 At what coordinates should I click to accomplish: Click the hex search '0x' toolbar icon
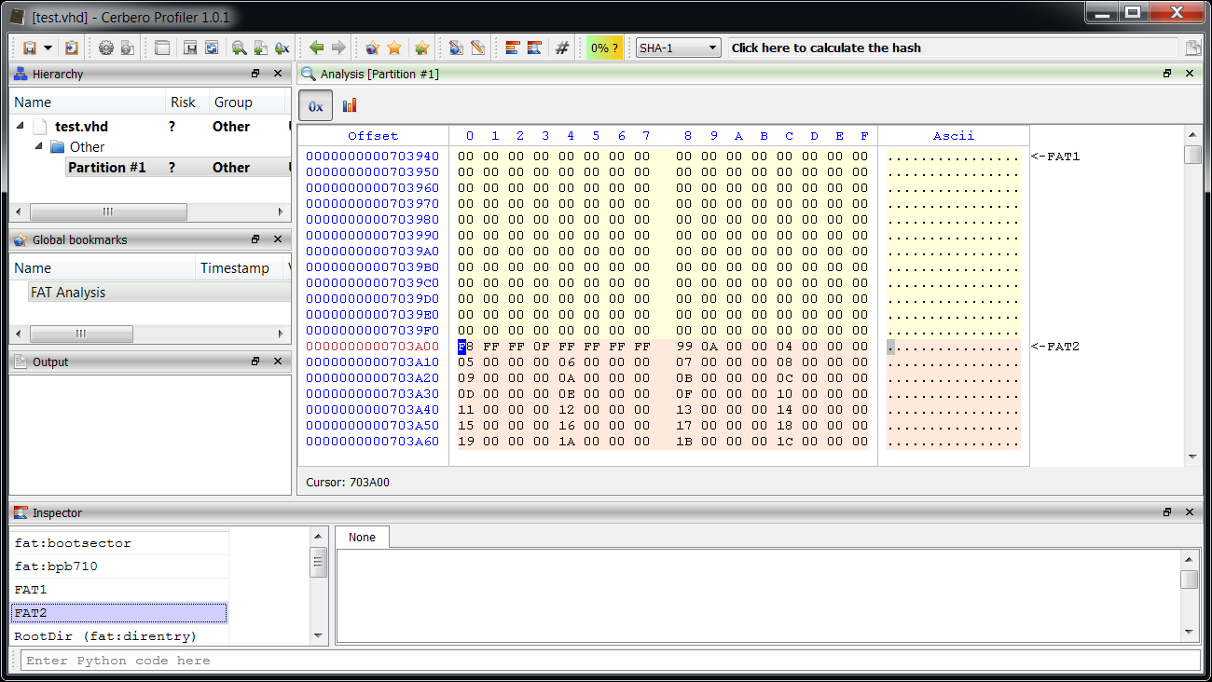tap(282, 48)
